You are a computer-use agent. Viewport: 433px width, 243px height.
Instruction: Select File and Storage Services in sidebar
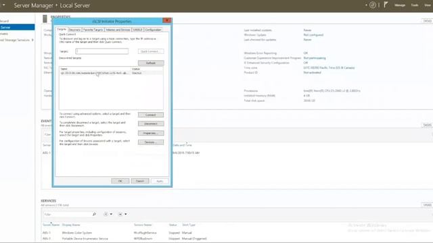[15, 40]
